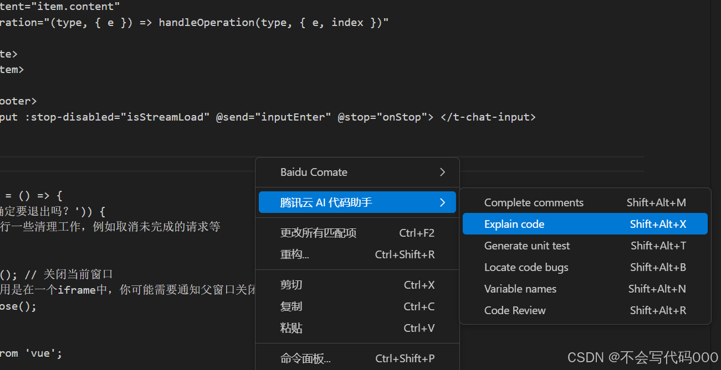Click the 'vue' import string
The width and height of the screenshot is (721, 370).
pyautogui.click(x=40, y=353)
